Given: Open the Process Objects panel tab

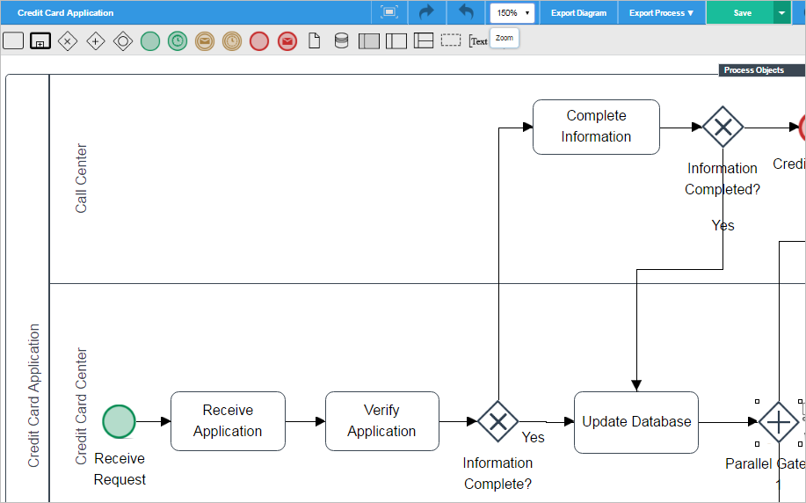Looking at the screenshot, I should pos(753,70).
